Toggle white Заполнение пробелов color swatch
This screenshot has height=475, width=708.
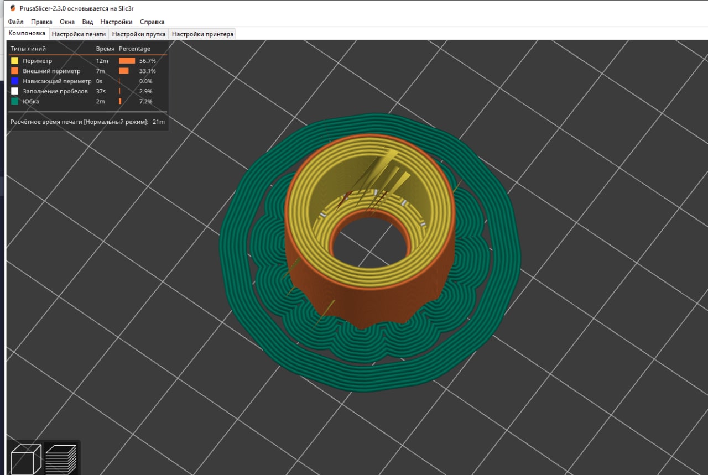coord(15,91)
